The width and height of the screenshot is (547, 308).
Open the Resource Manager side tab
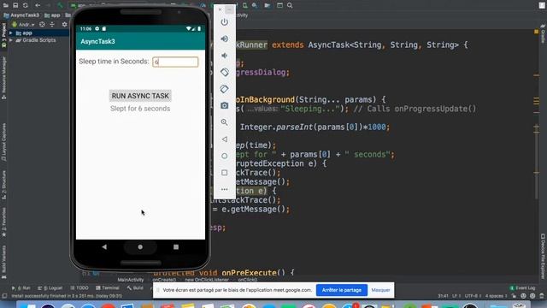tap(3, 78)
